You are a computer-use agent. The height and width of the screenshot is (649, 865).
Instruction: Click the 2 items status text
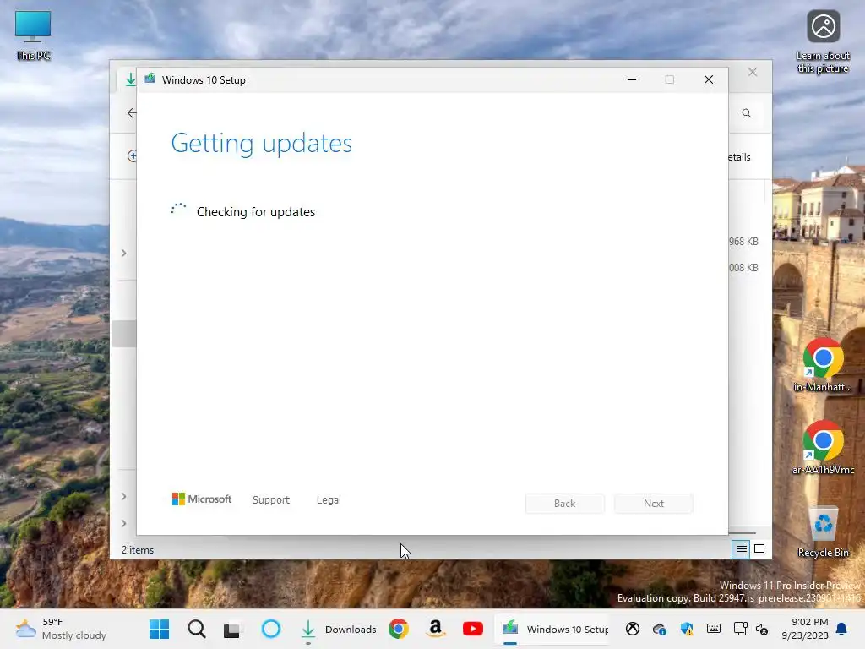(x=138, y=550)
